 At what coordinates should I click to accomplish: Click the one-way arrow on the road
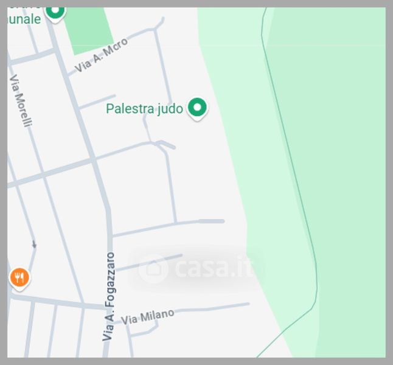[x=34, y=244]
